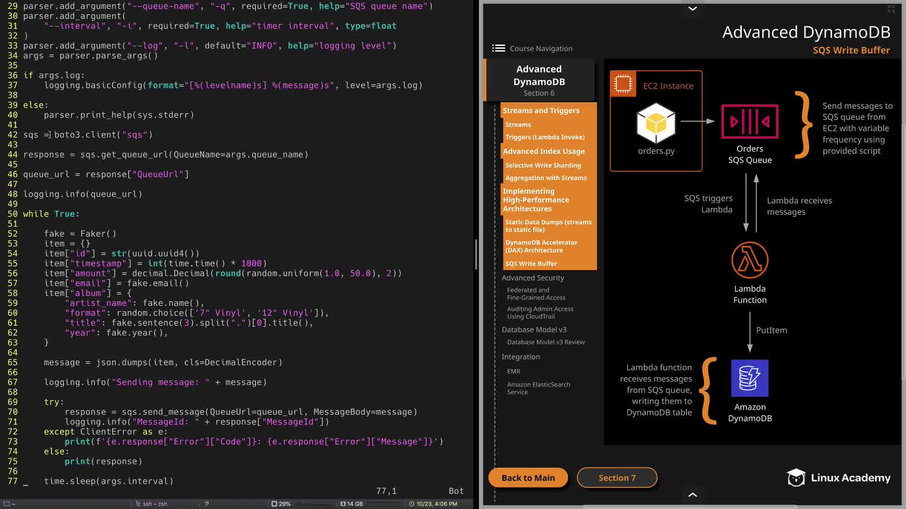Click the fullscreen icon in the panel corner
The height and width of the screenshot is (509, 906).
[891, 8]
